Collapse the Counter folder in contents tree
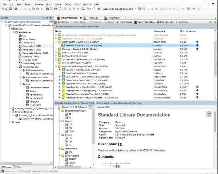The height and width of the screenshot is (174, 218). coord(59,121)
